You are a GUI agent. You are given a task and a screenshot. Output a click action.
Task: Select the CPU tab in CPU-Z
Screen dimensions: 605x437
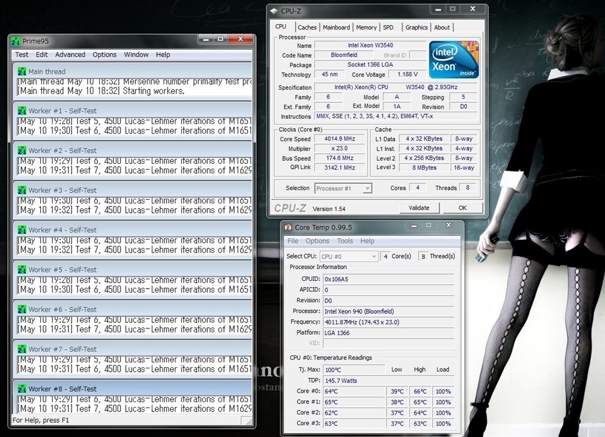click(281, 27)
